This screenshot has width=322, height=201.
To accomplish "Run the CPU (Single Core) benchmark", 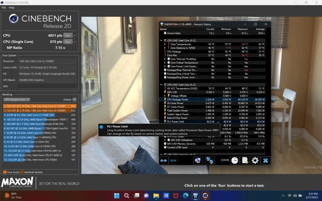I will pos(68,42).
